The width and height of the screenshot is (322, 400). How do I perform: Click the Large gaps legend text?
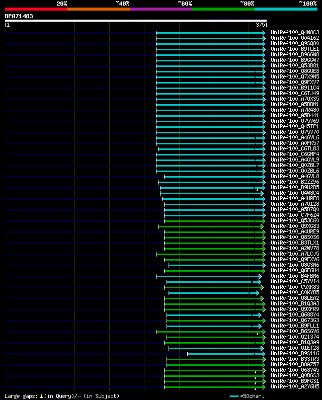62,396
